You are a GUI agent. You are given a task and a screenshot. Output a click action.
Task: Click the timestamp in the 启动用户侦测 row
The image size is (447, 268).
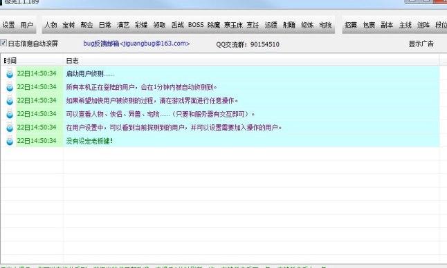click(x=37, y=74)
